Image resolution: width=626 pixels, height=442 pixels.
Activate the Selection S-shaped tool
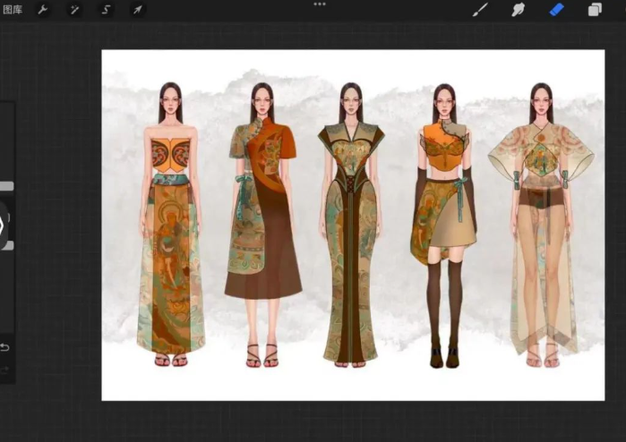tap(106, 10)
